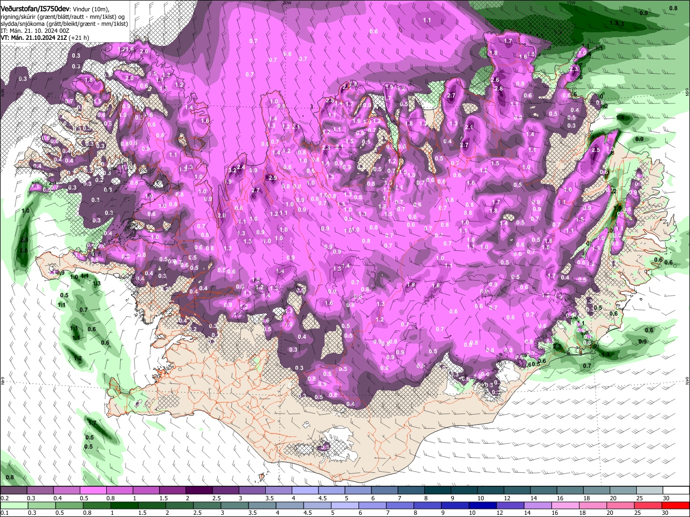Click the '18' label of the snow scale
Viewport: 690px width, 517px height.
click(586, 498)
